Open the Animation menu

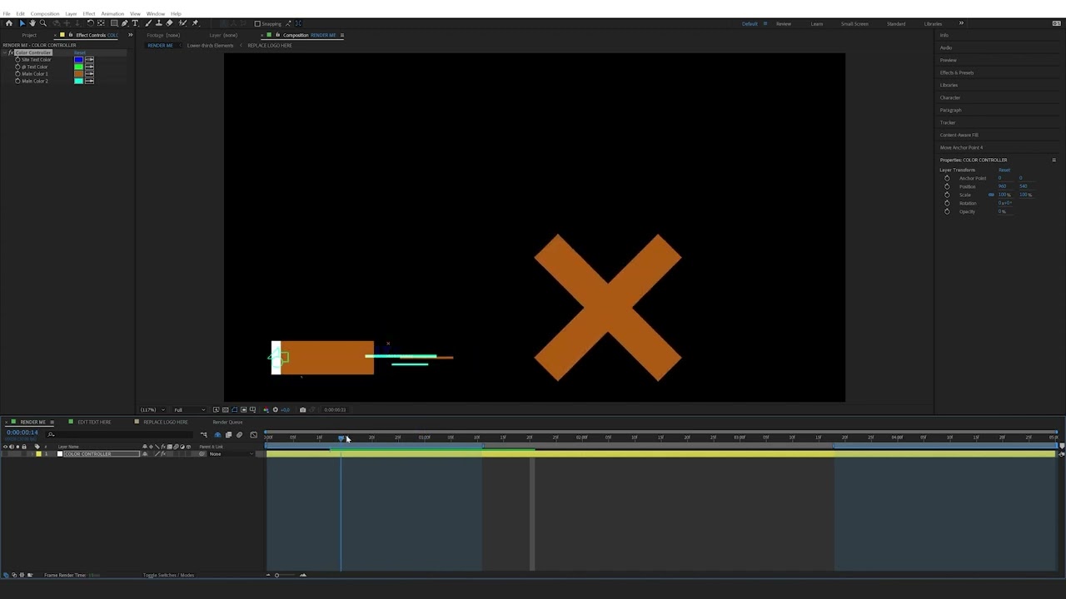pos(112,13)
